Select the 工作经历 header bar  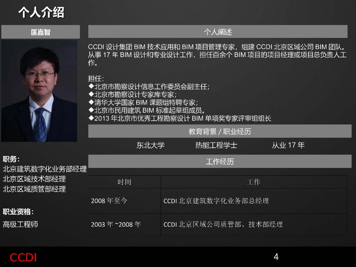[x=220, y=161]
